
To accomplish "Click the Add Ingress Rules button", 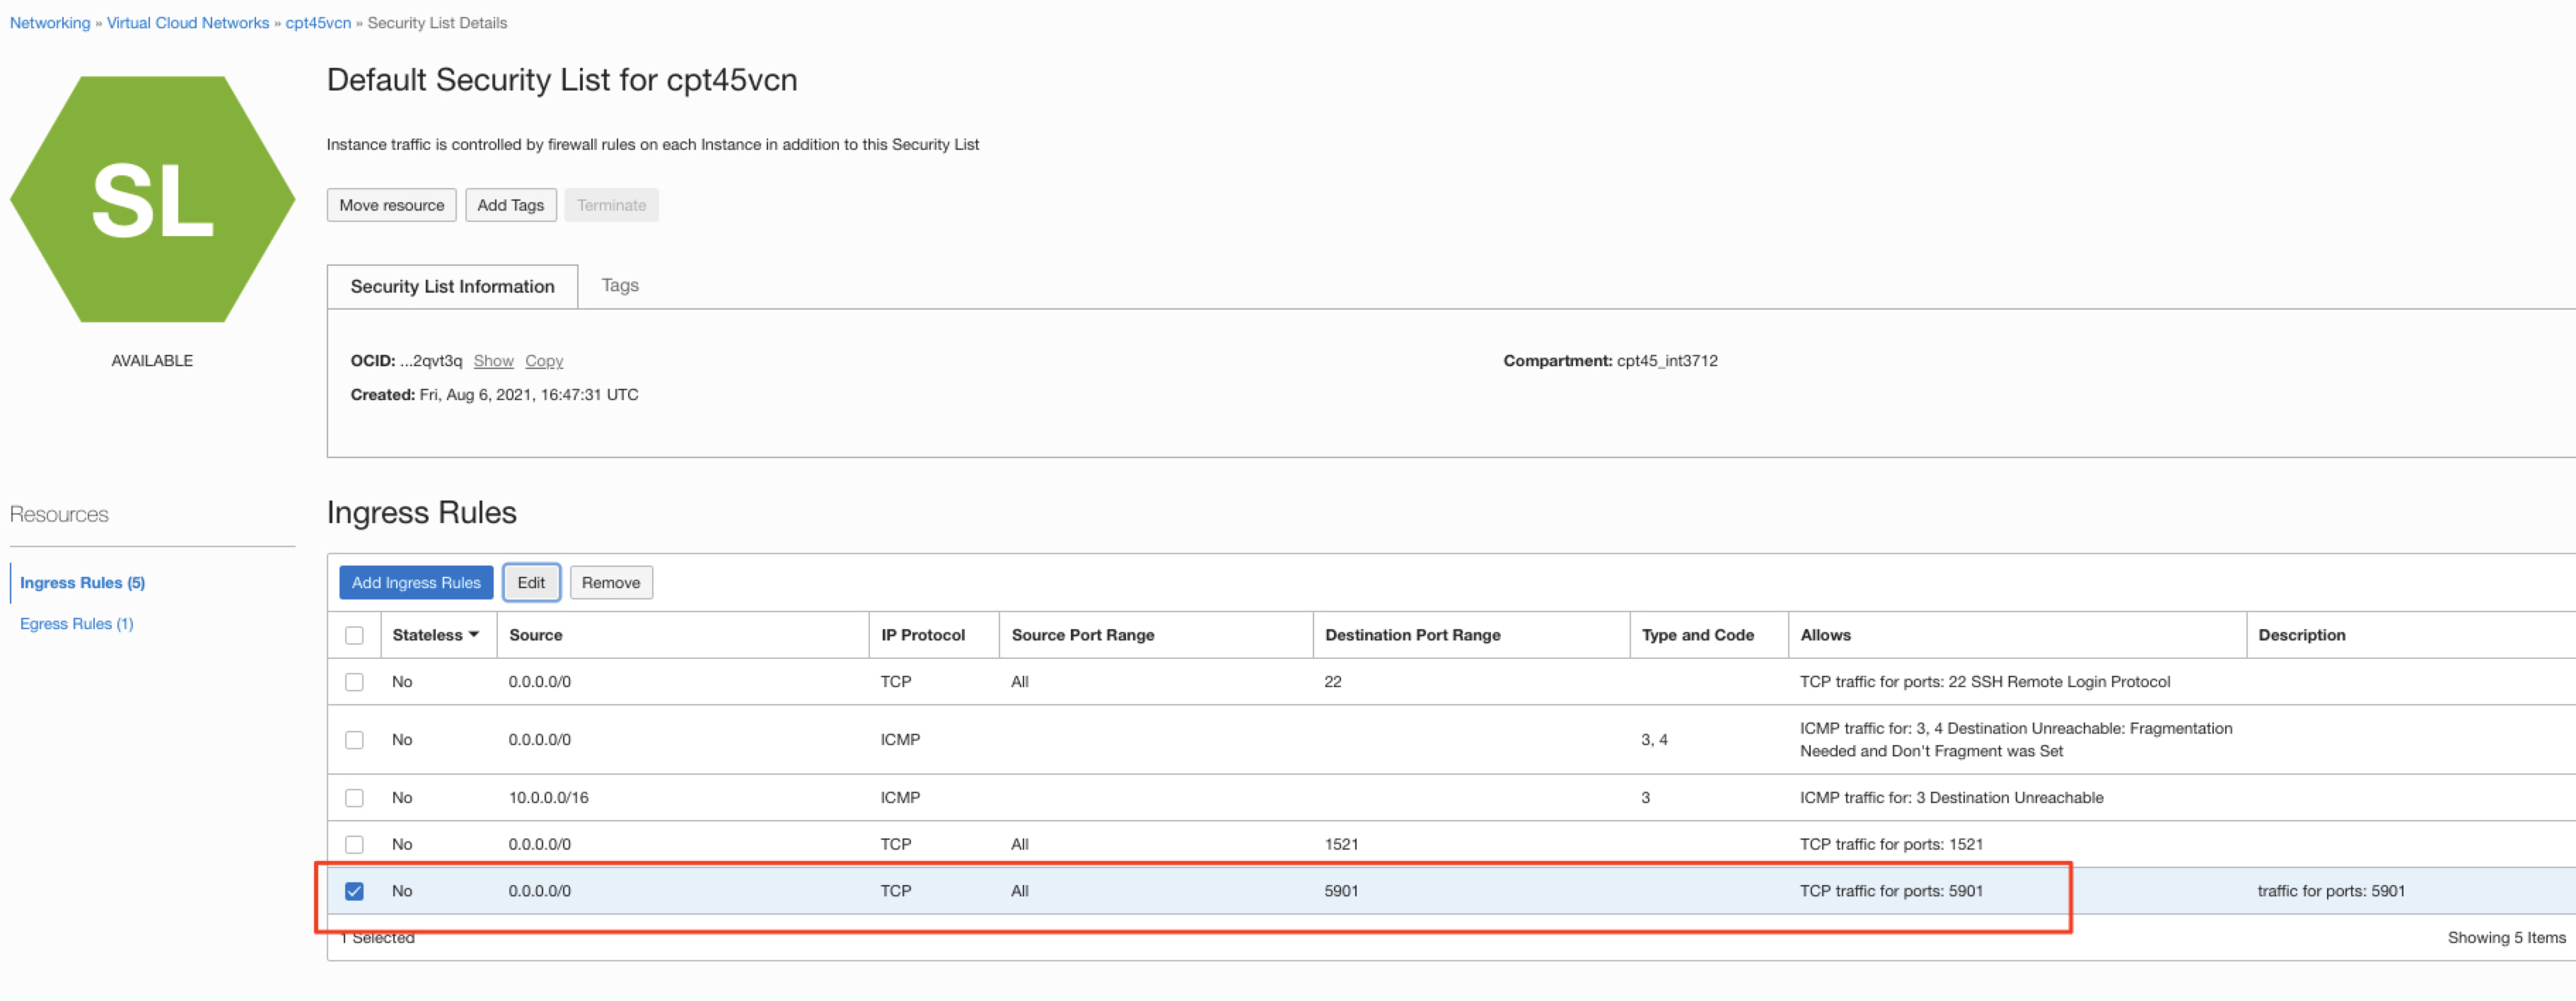I will click(416, 583).
